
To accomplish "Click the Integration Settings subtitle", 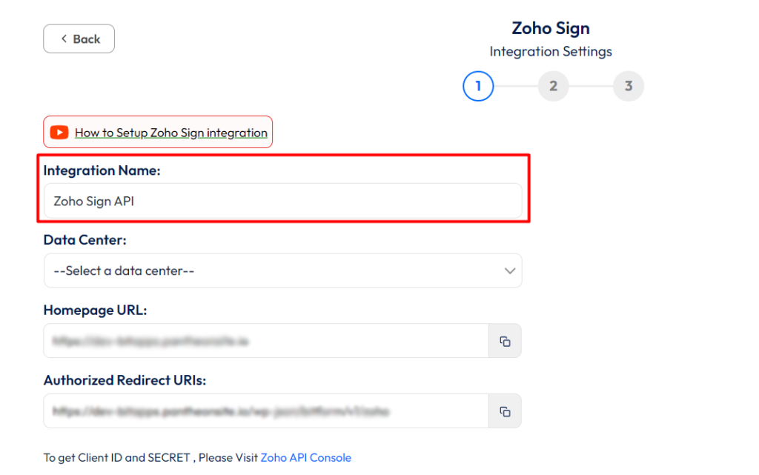I will pyautogui.click(x=551, y=51).
